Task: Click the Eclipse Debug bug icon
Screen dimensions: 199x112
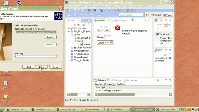Action: point(89,10)
